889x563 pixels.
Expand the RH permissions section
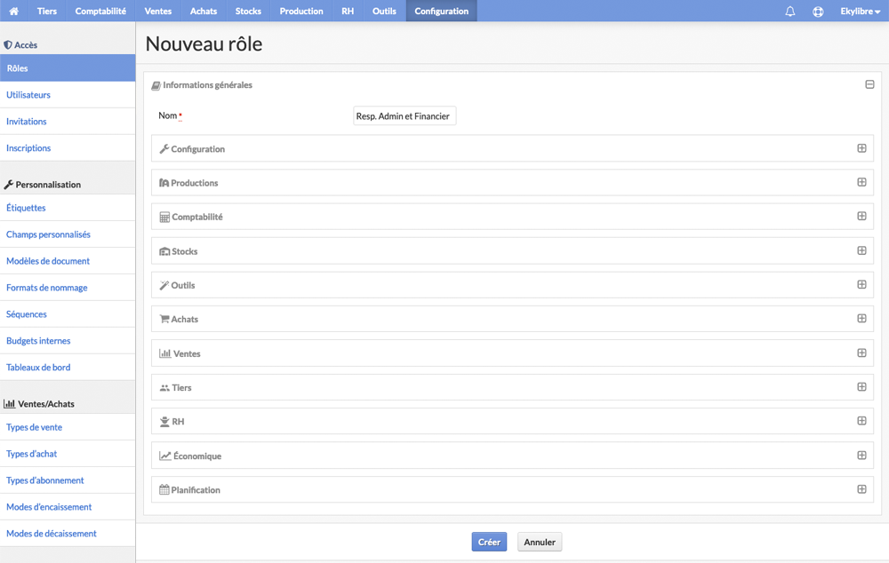point(861,421)
